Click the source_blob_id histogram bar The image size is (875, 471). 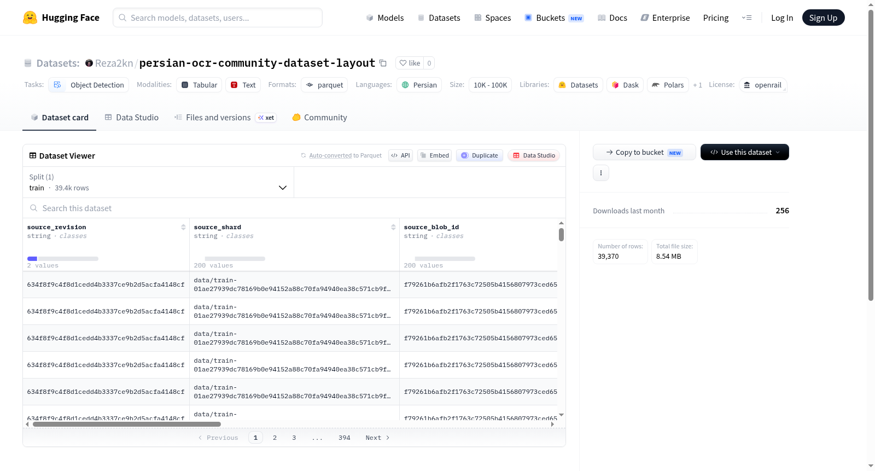tap(445, 258)
